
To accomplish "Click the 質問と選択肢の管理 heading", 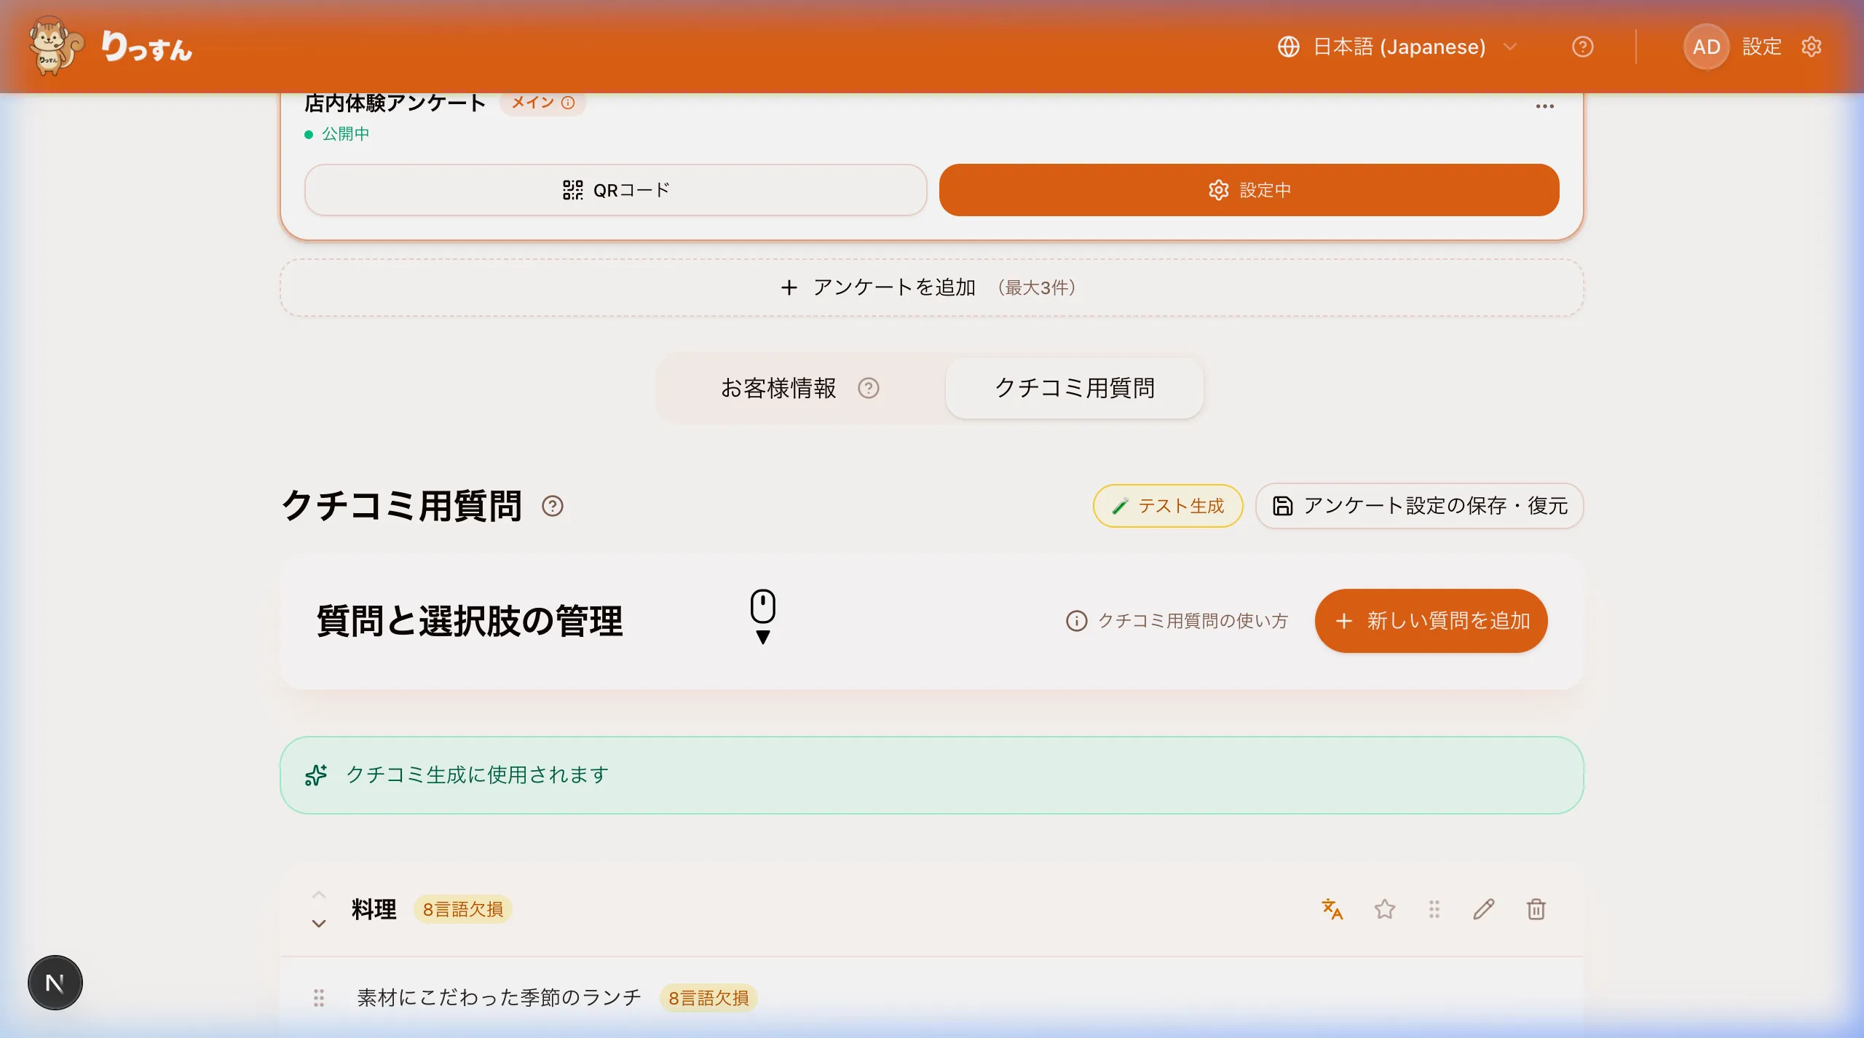I will click(x=470, y=621).
